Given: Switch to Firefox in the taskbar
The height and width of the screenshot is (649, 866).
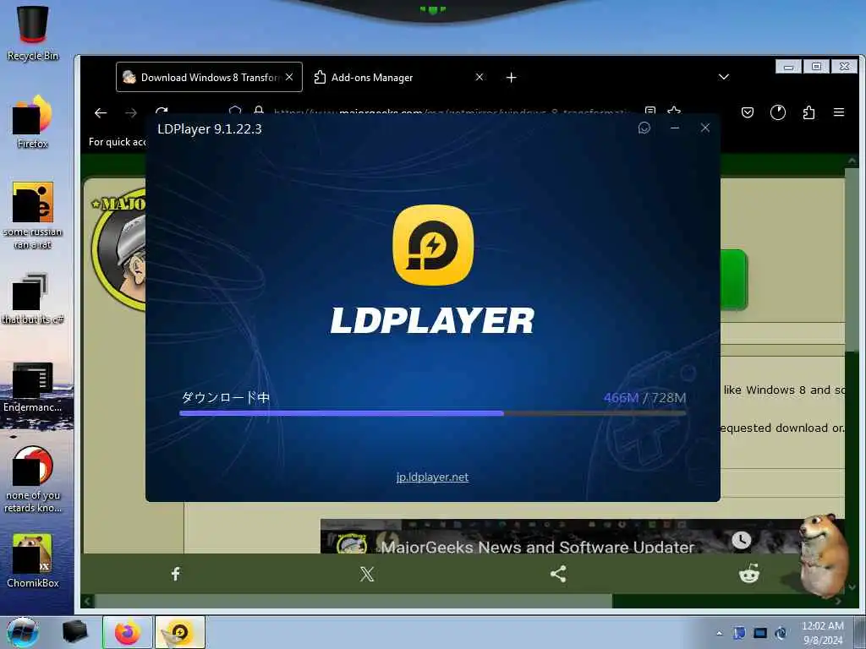Looking at the screenshot, I should (127, 632).
